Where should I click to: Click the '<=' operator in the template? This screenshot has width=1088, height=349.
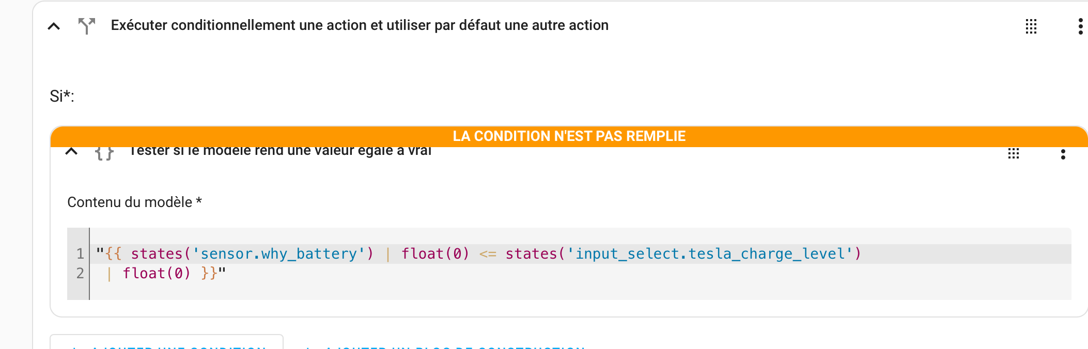click(x=488, y=254)
